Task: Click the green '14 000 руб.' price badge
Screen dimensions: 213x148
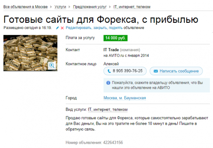Action: coord(115,38)
